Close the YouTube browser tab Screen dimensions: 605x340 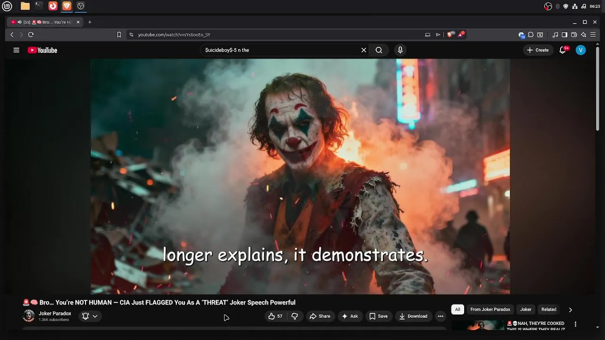(78, 22)
